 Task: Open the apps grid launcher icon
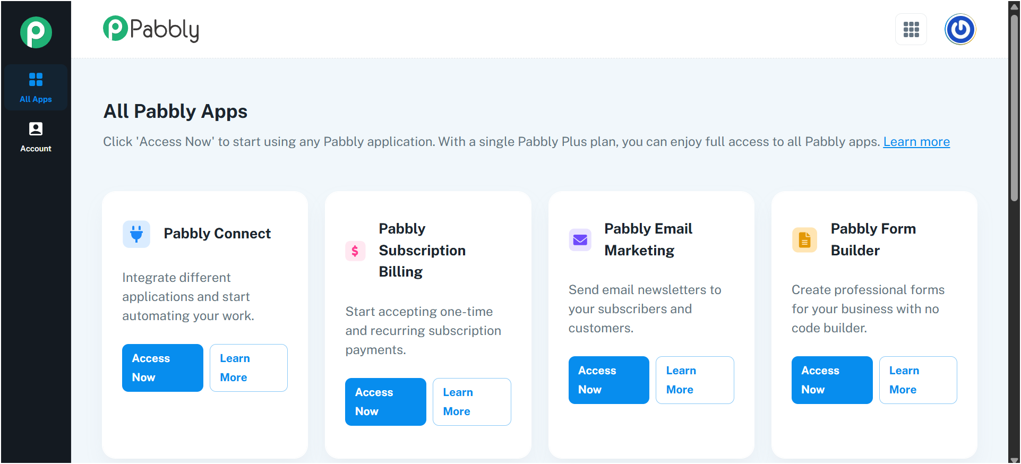pyautogui.click(x=911, y=30)
